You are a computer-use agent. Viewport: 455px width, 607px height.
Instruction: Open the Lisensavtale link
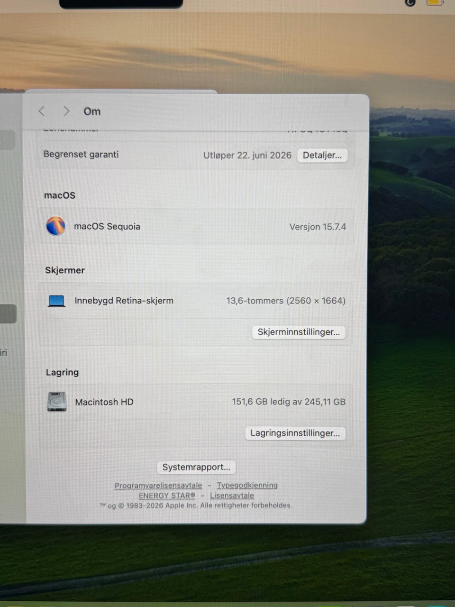232,496
